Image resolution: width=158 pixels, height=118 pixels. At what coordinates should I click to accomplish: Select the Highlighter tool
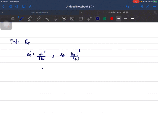click(x=39, y=19)
